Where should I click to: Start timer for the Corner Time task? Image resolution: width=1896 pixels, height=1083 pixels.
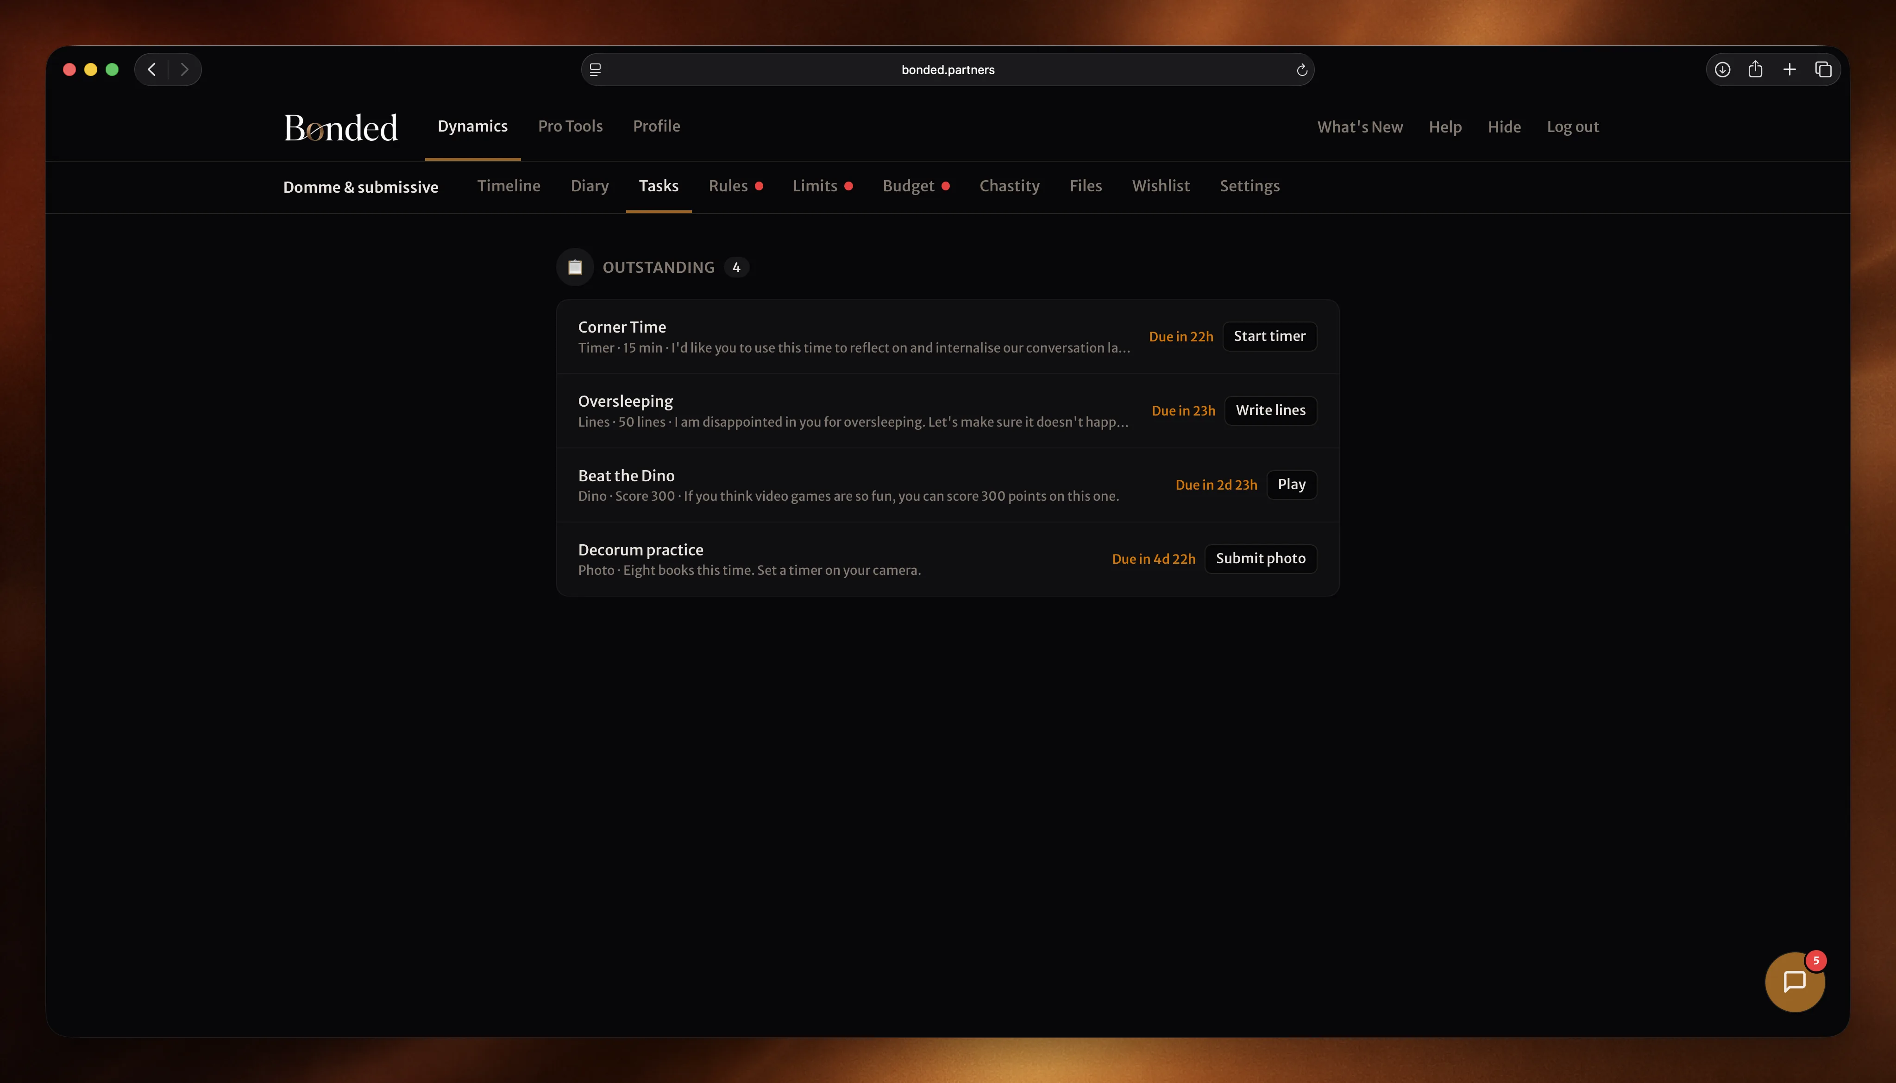point(1269,336)
